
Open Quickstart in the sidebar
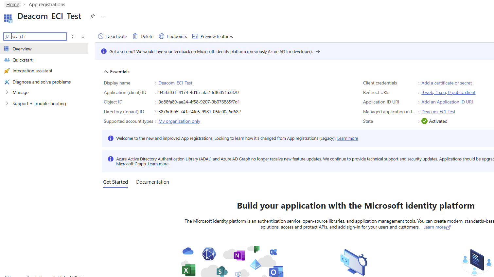tap(23, 60)
